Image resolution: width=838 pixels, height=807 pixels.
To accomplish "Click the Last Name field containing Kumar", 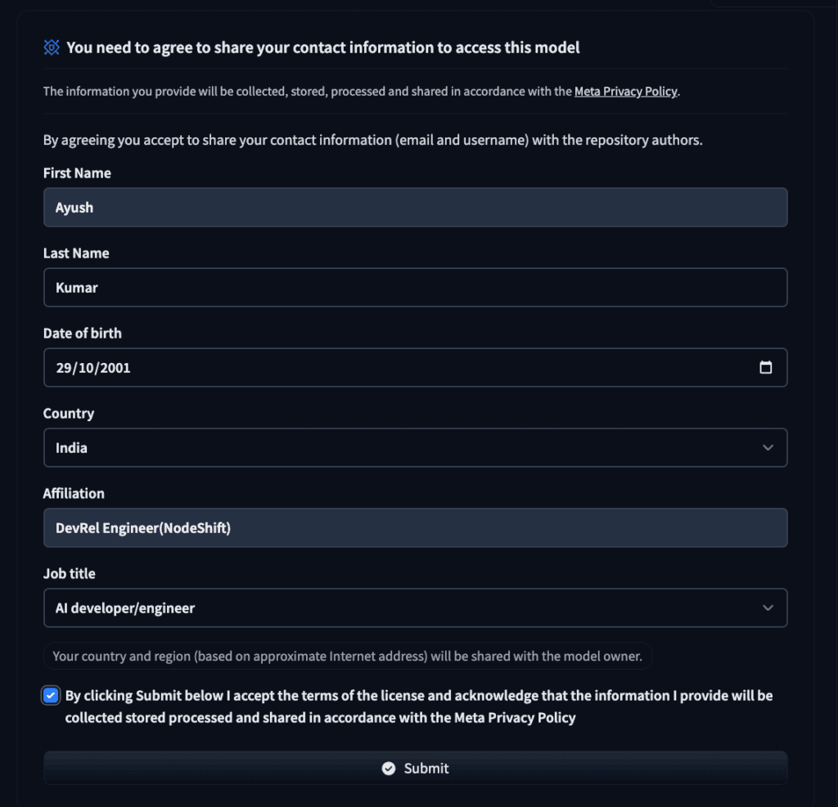I will [415, 288].
